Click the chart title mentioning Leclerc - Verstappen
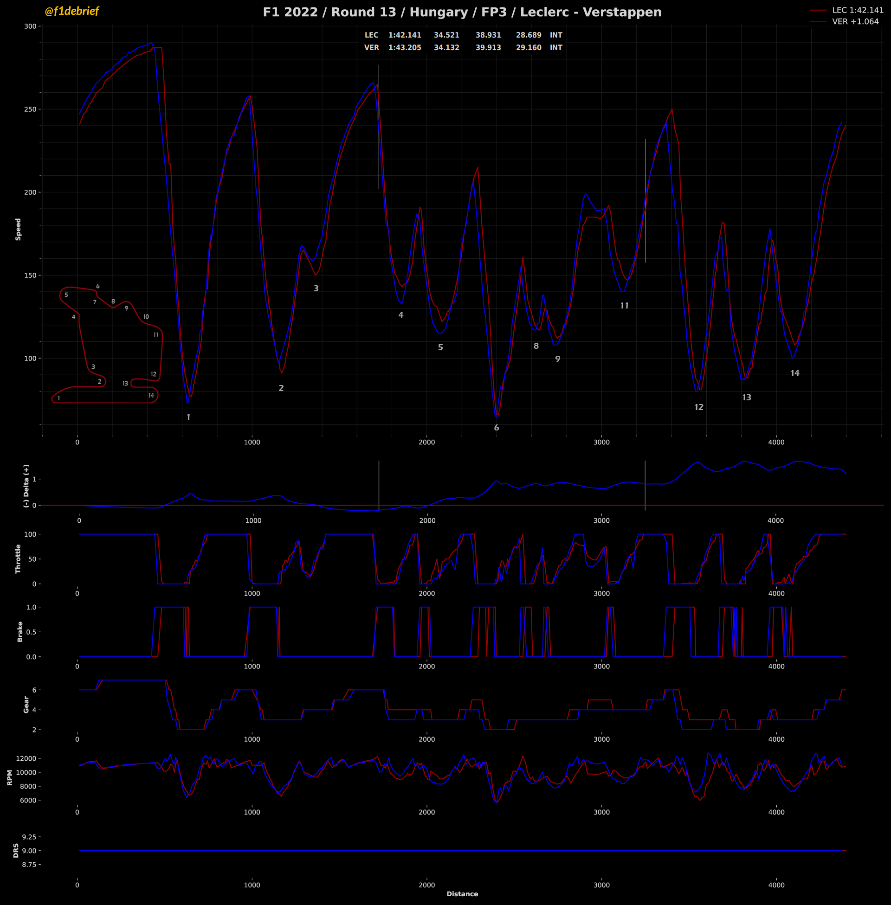This screenshot has height=905, width=891. pos(462,12)
